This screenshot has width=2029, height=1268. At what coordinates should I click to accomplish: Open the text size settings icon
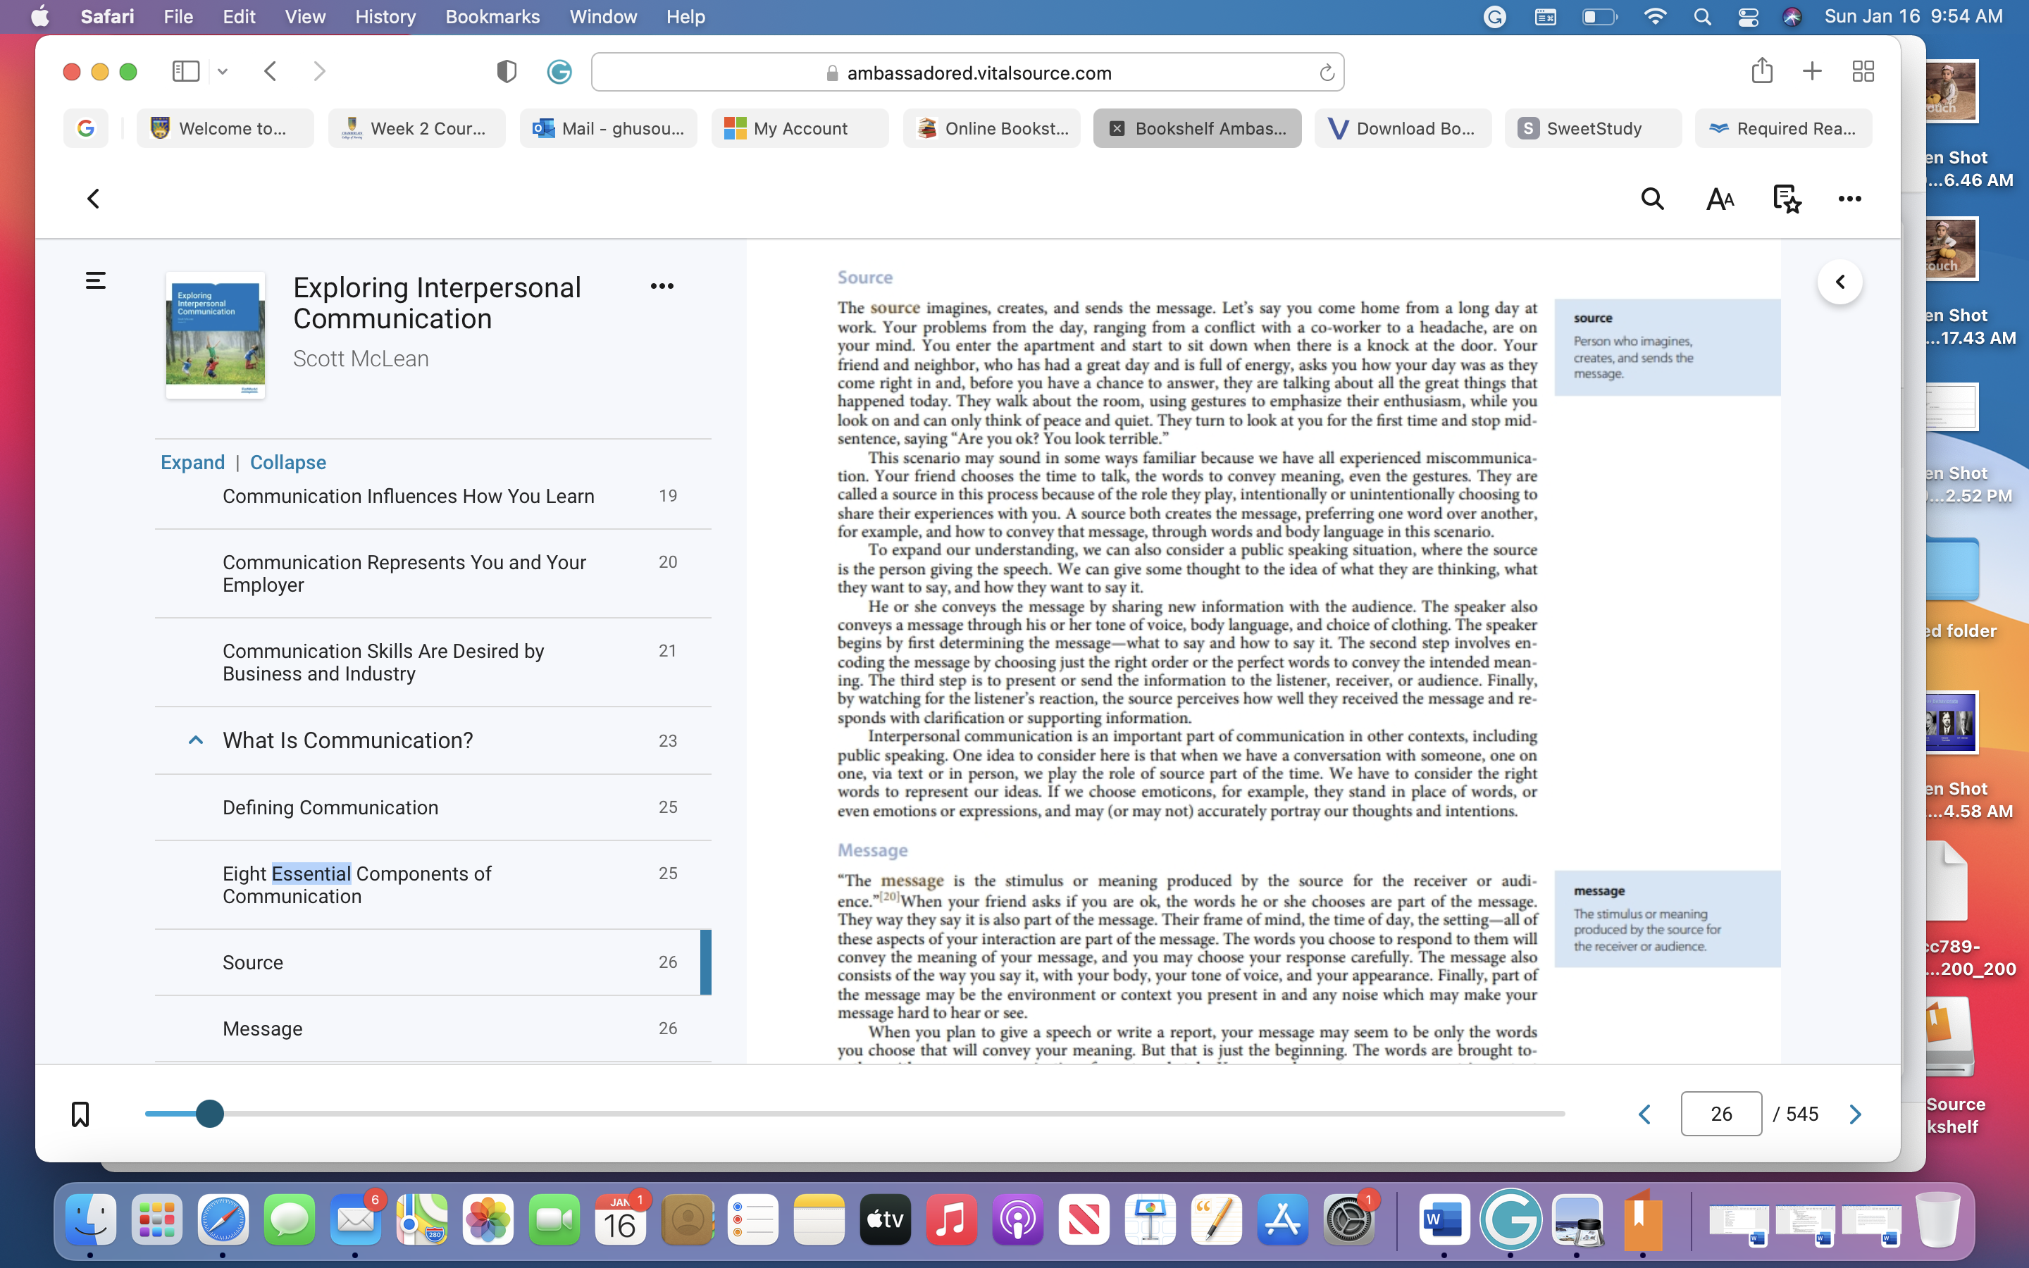[x=1720, y=199]
